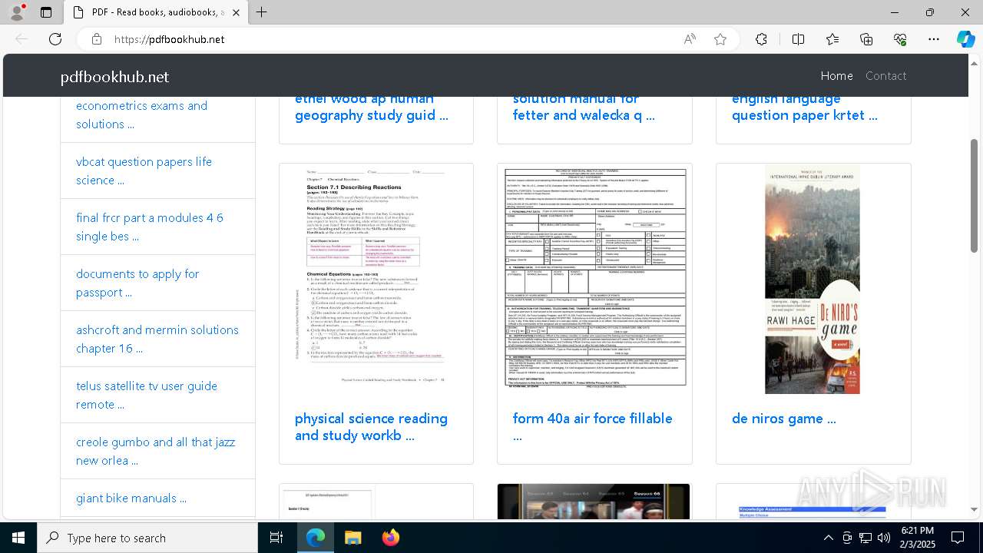This screenshot has width=983, height=553.
Task: Close the PDF Read books tab
Action: [236, 12]
